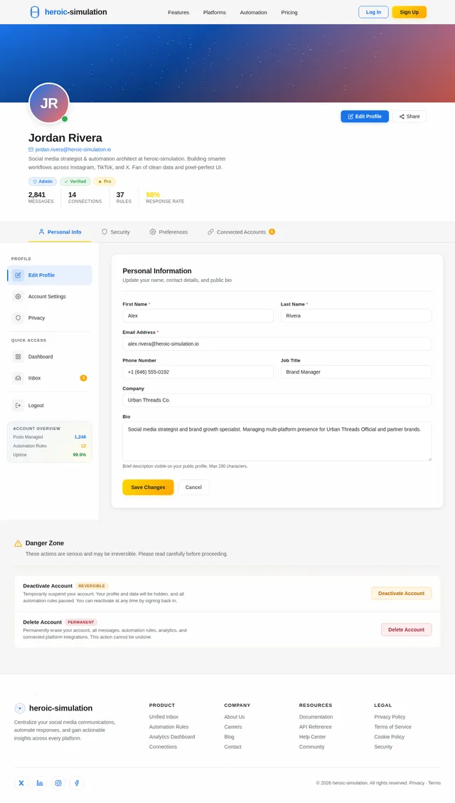Open the Inbox tray icon in sidebar

18,378
